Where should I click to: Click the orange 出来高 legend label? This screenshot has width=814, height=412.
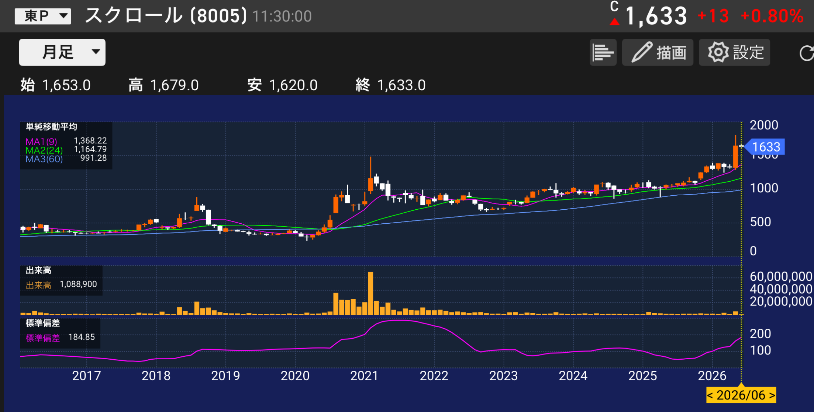(38, 285)
